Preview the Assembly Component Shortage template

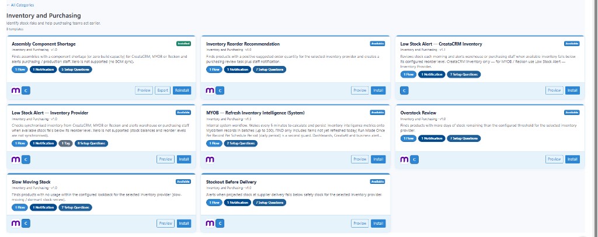(x=144, y=90)
